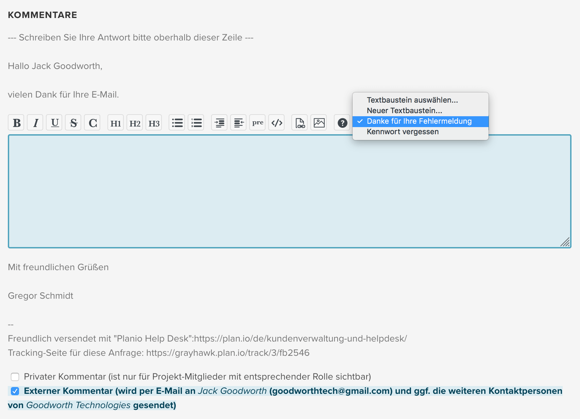Click the 'Schreiben Sie Ihre Antwort' hint line
Image resolution: width=580 pixels, height=419 pixels.
(x=131, y=37)
